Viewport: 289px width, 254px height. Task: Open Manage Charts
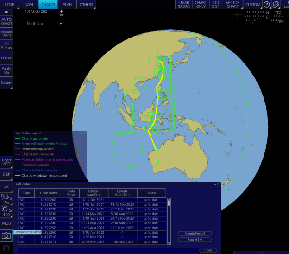[x=6, y=33]
